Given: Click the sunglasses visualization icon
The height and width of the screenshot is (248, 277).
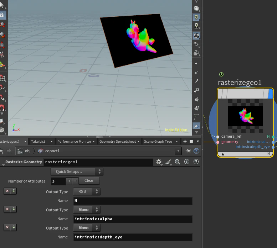Looking at the screenshot, I should (196, 44).
